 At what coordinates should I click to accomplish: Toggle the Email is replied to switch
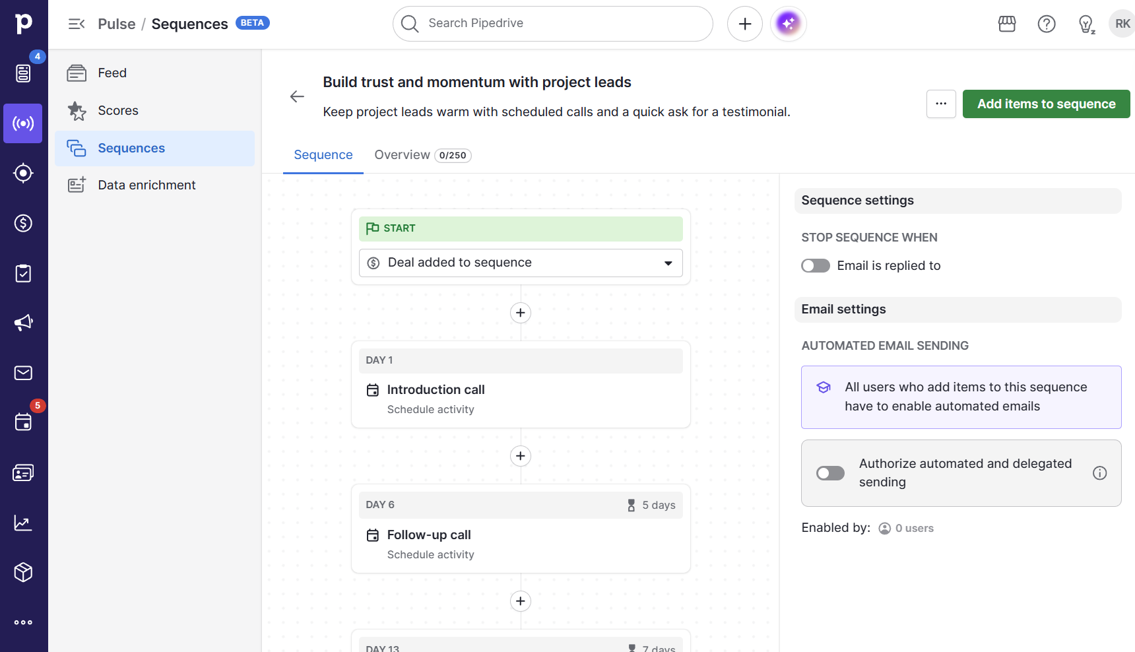815,265
